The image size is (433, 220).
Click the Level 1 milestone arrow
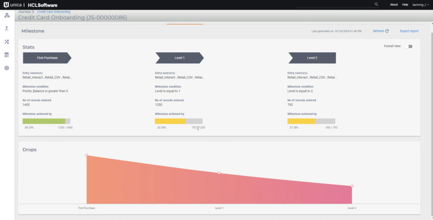click(x=179, y=58)
